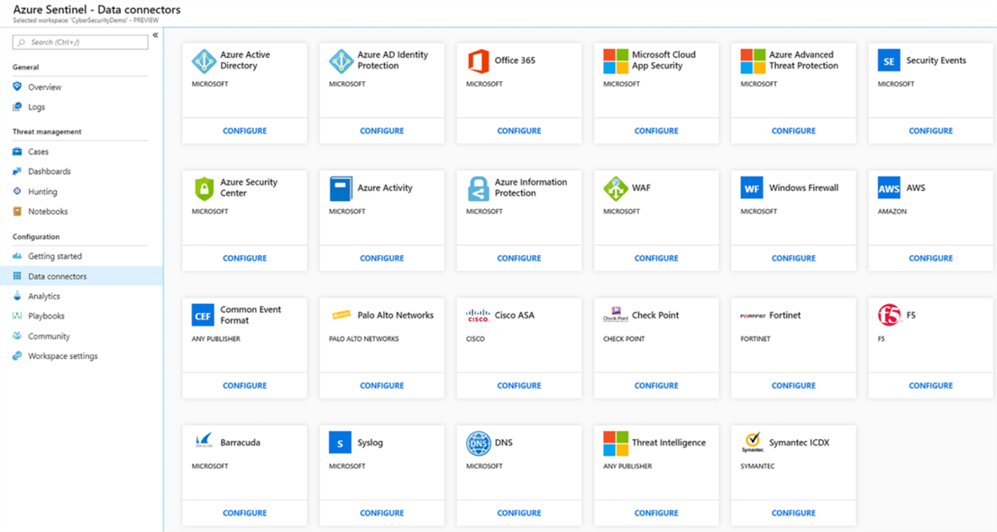Open Hunting under Threat management
This screenshot has height=532, width=997.
42,192
